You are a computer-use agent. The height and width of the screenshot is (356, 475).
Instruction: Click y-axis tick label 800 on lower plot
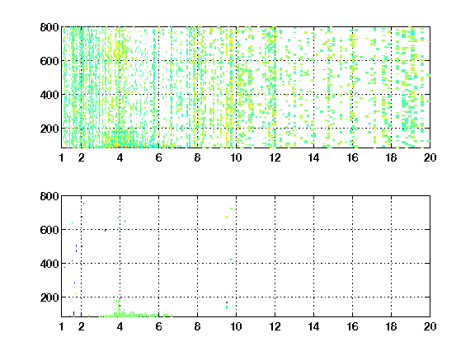point(49,196)
